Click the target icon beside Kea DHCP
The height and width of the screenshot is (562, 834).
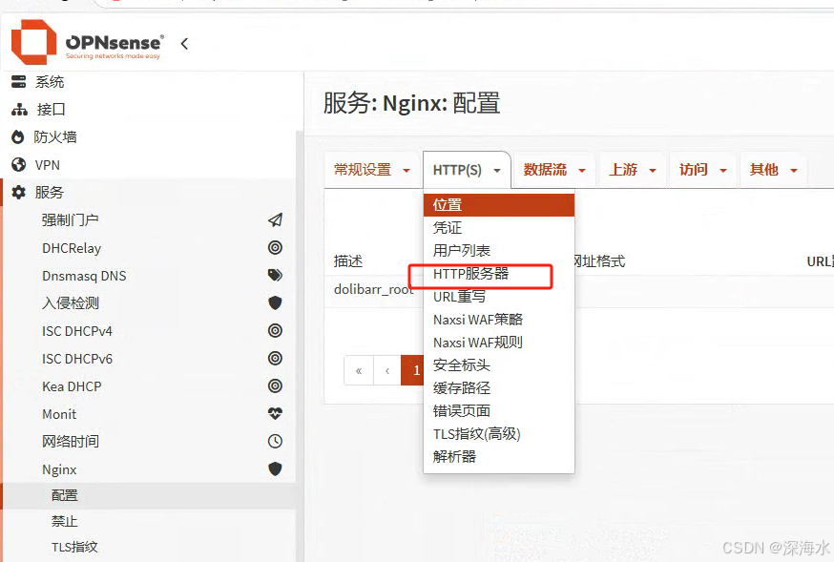(275, 386)
